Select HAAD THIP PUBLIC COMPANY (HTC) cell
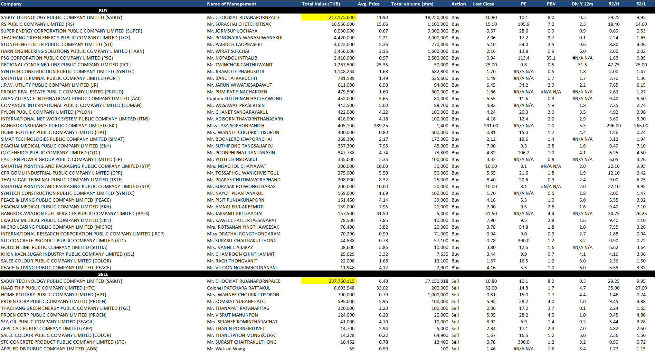655x352 pixels. pyautogui.click(x=48, y=288)
